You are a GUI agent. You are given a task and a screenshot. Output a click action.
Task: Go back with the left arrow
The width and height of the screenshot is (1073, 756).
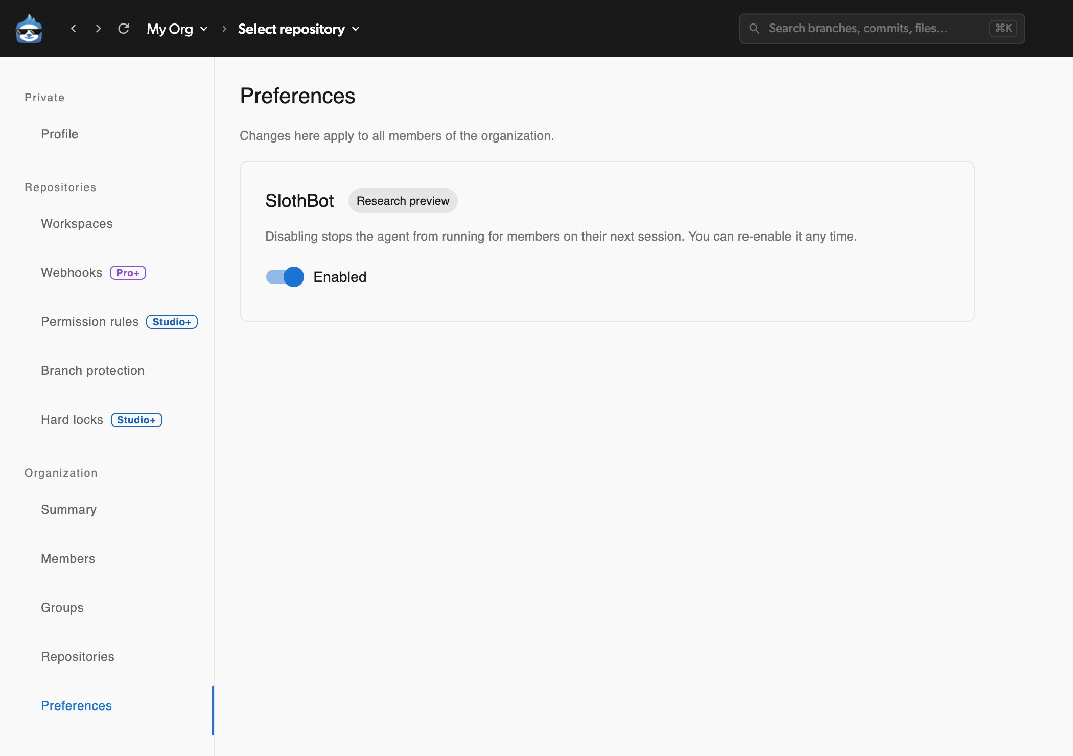point(74,29)
